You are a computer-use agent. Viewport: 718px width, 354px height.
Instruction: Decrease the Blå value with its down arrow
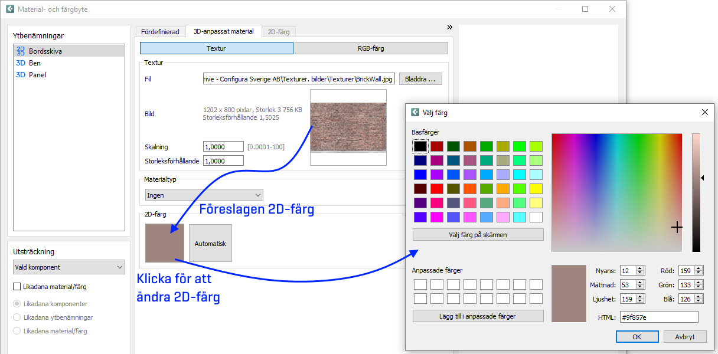tap(699, 301)
